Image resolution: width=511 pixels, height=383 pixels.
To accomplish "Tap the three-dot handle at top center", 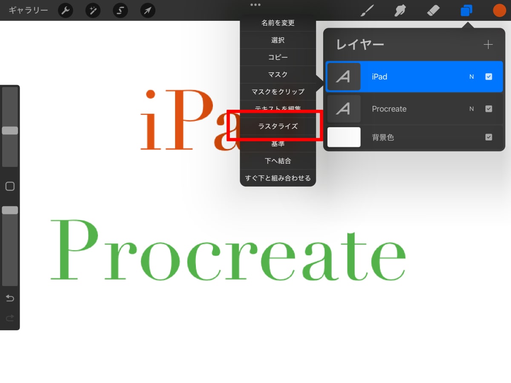I will point(255,5).
